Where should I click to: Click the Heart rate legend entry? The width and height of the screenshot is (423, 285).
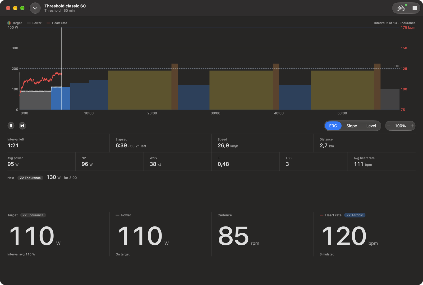tap(57, 23)
